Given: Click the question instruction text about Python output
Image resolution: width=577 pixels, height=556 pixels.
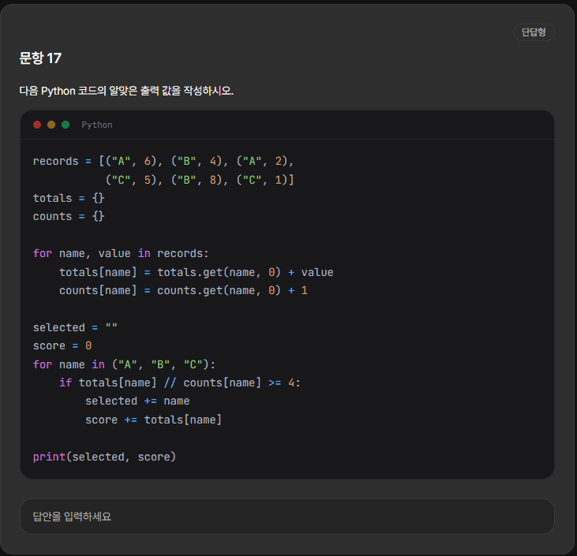Looking at the screenshot, I should (x=126, y=91).
